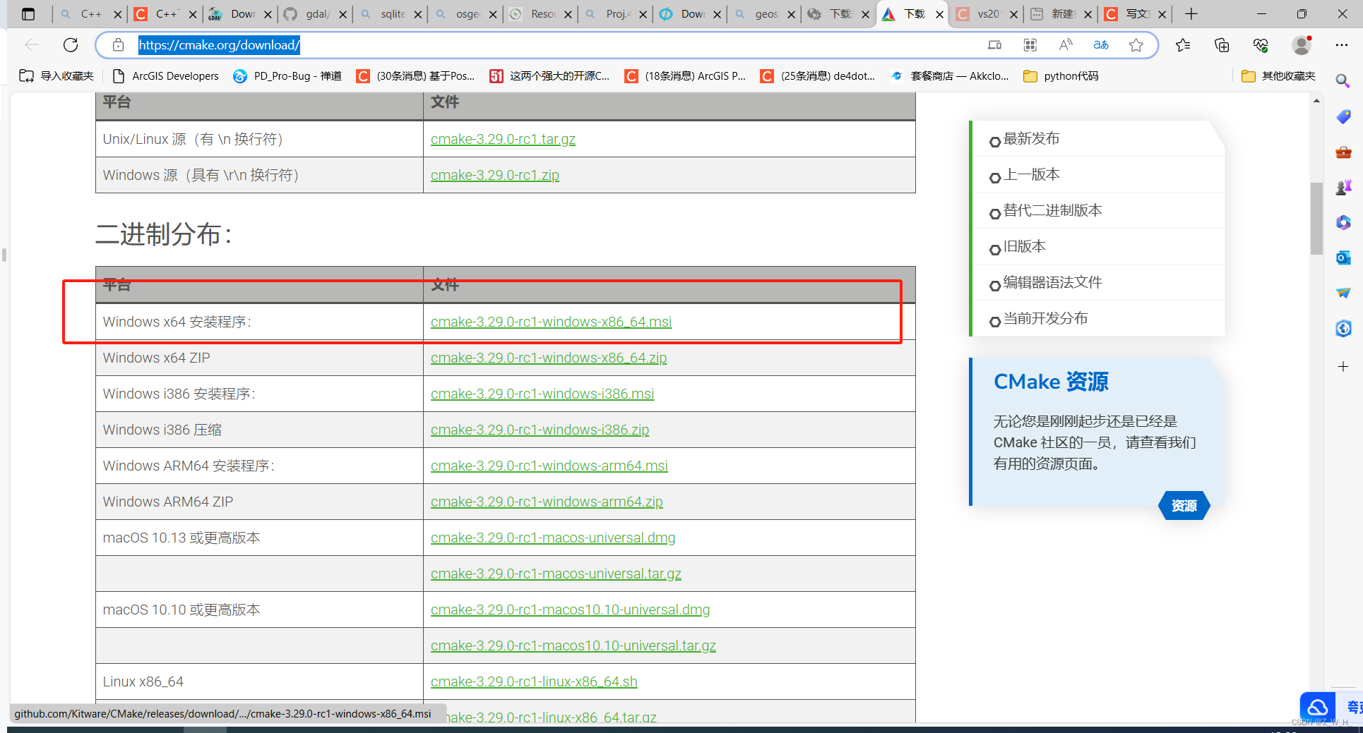1363x733 pixels.
Task: Open the sidebar Outlook icon
Action: pos(1343,258)
